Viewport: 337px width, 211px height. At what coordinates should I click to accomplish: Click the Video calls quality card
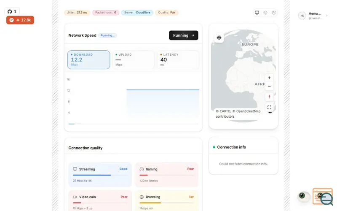point(100,201)
